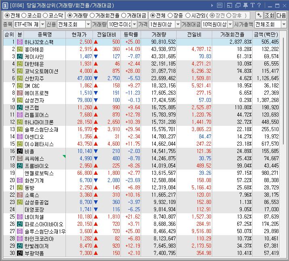
Task: Click the screen number 1 icon
Action: pyautogui.click(x=5, y=6)
